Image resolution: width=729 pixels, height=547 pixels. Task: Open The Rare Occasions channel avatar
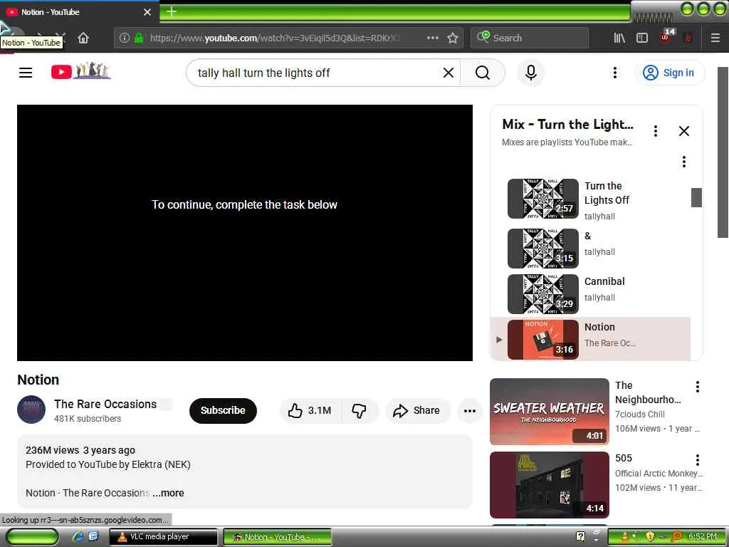tap(31, 410)
